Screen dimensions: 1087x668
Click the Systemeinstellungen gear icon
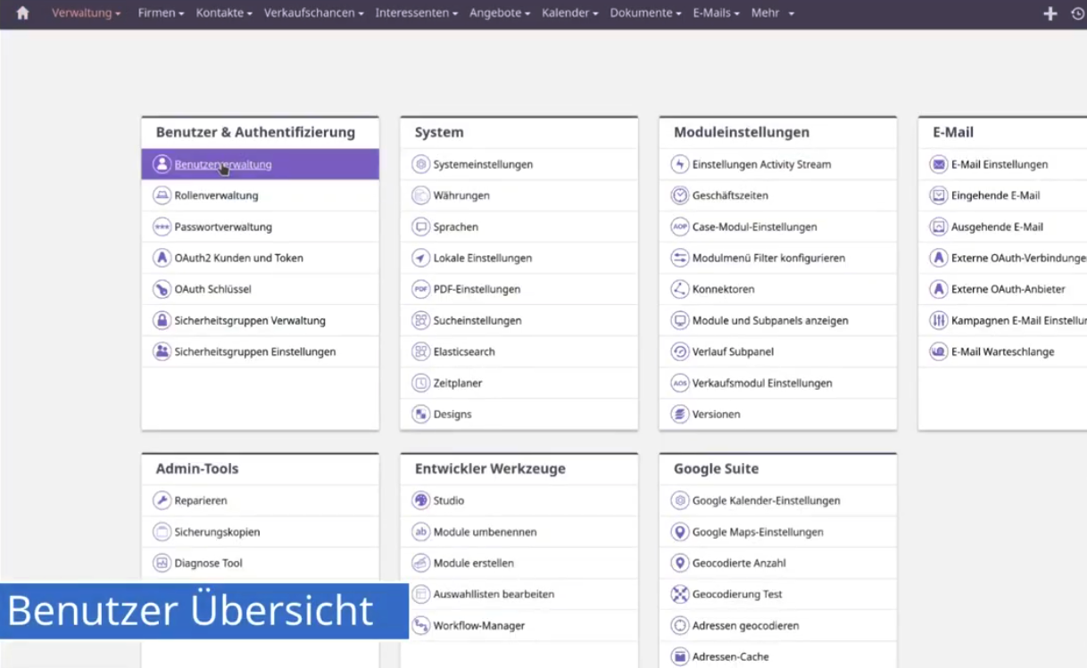click(420, 164)
